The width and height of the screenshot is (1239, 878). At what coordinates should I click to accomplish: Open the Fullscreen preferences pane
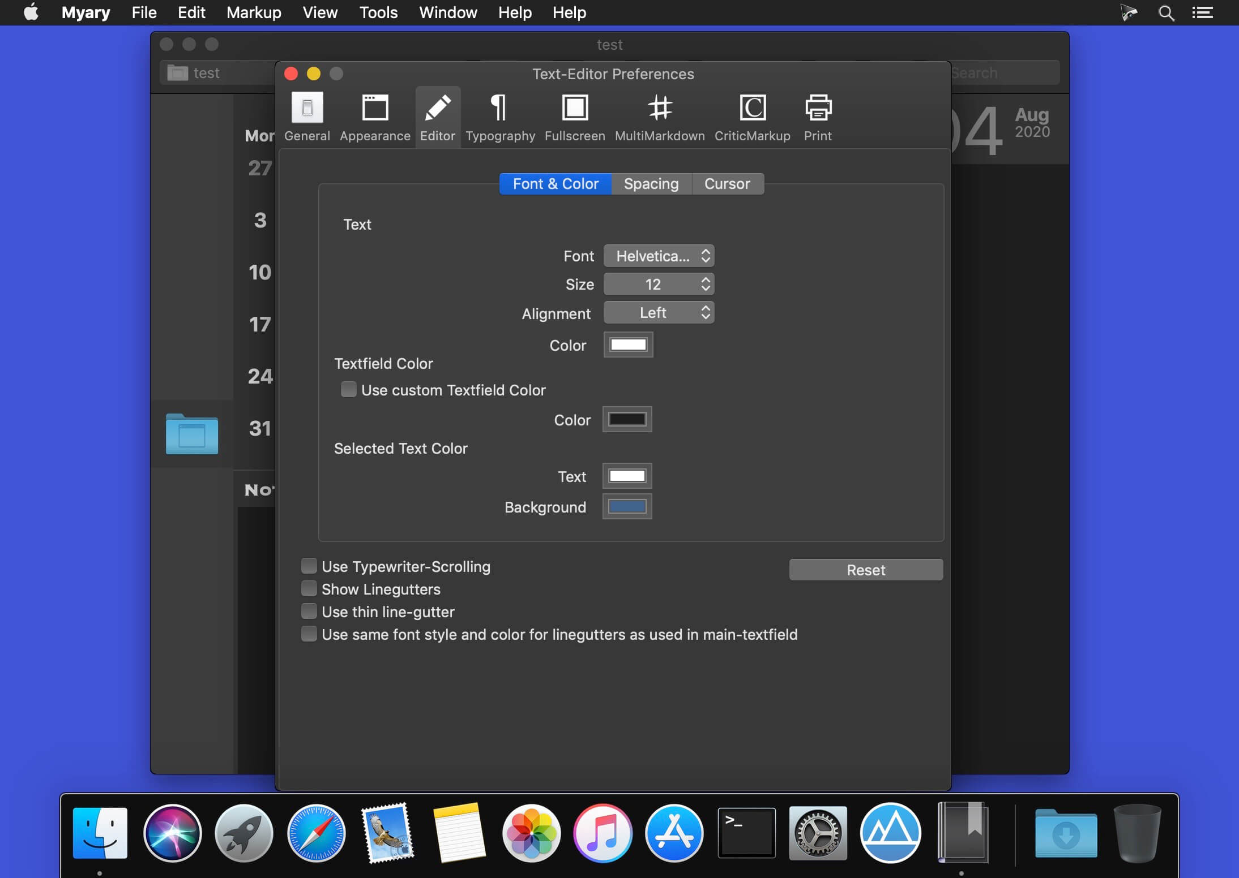click(575, 117)
